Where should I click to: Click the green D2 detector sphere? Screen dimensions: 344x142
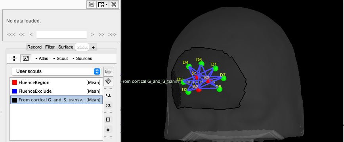pos(188,92)
